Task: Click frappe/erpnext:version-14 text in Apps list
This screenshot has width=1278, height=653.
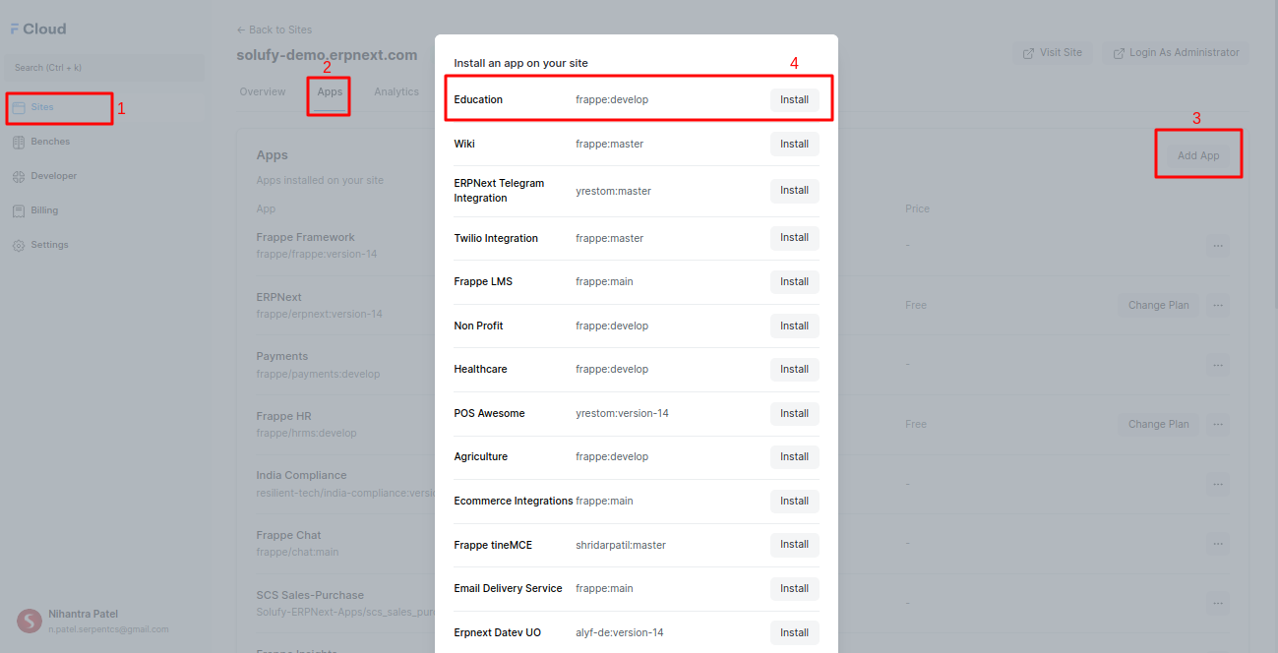Action: coord(319,314)
